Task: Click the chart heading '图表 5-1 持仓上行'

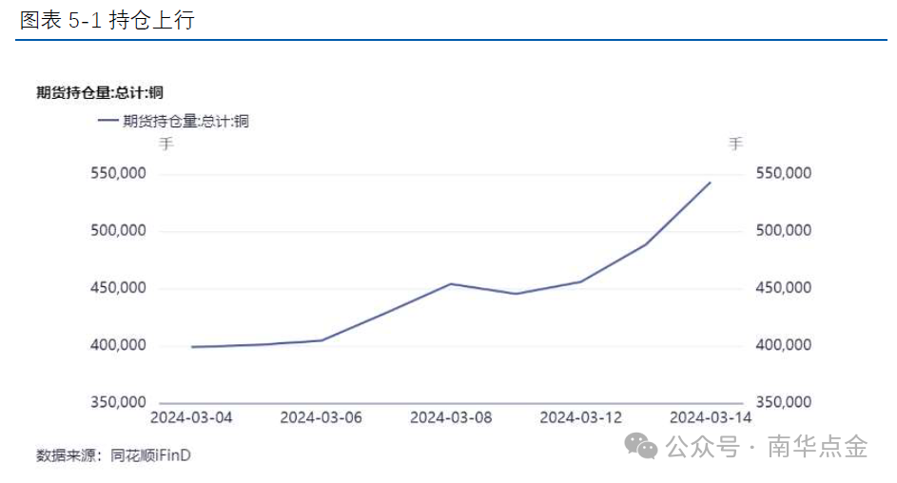Action: click(x=107, y=20)
